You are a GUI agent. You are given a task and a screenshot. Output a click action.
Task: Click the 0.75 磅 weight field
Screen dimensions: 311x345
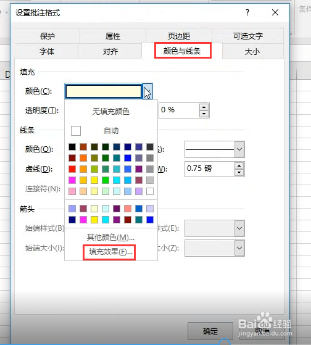[x=210, y=168]
